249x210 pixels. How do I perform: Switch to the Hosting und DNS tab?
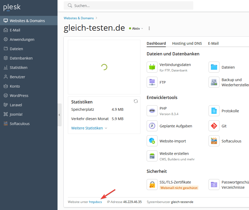187,43
